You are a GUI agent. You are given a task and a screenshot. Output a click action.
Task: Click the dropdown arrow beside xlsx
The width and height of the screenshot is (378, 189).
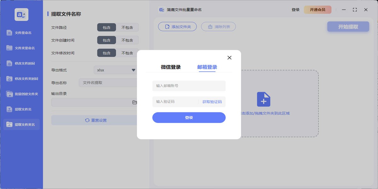click(x=134, y=70)
